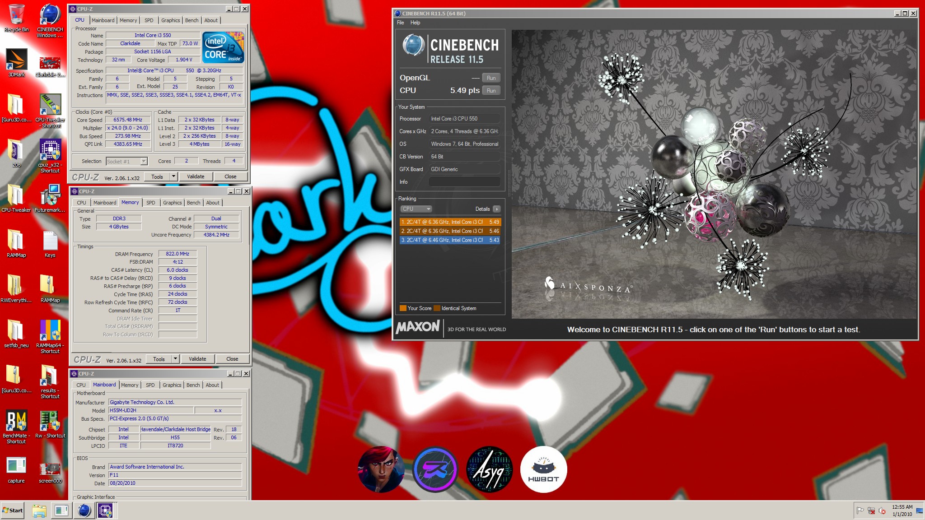Click the Intel Core i3 logo badge
The width and height of the screenshot is (925, 520).
223,47
